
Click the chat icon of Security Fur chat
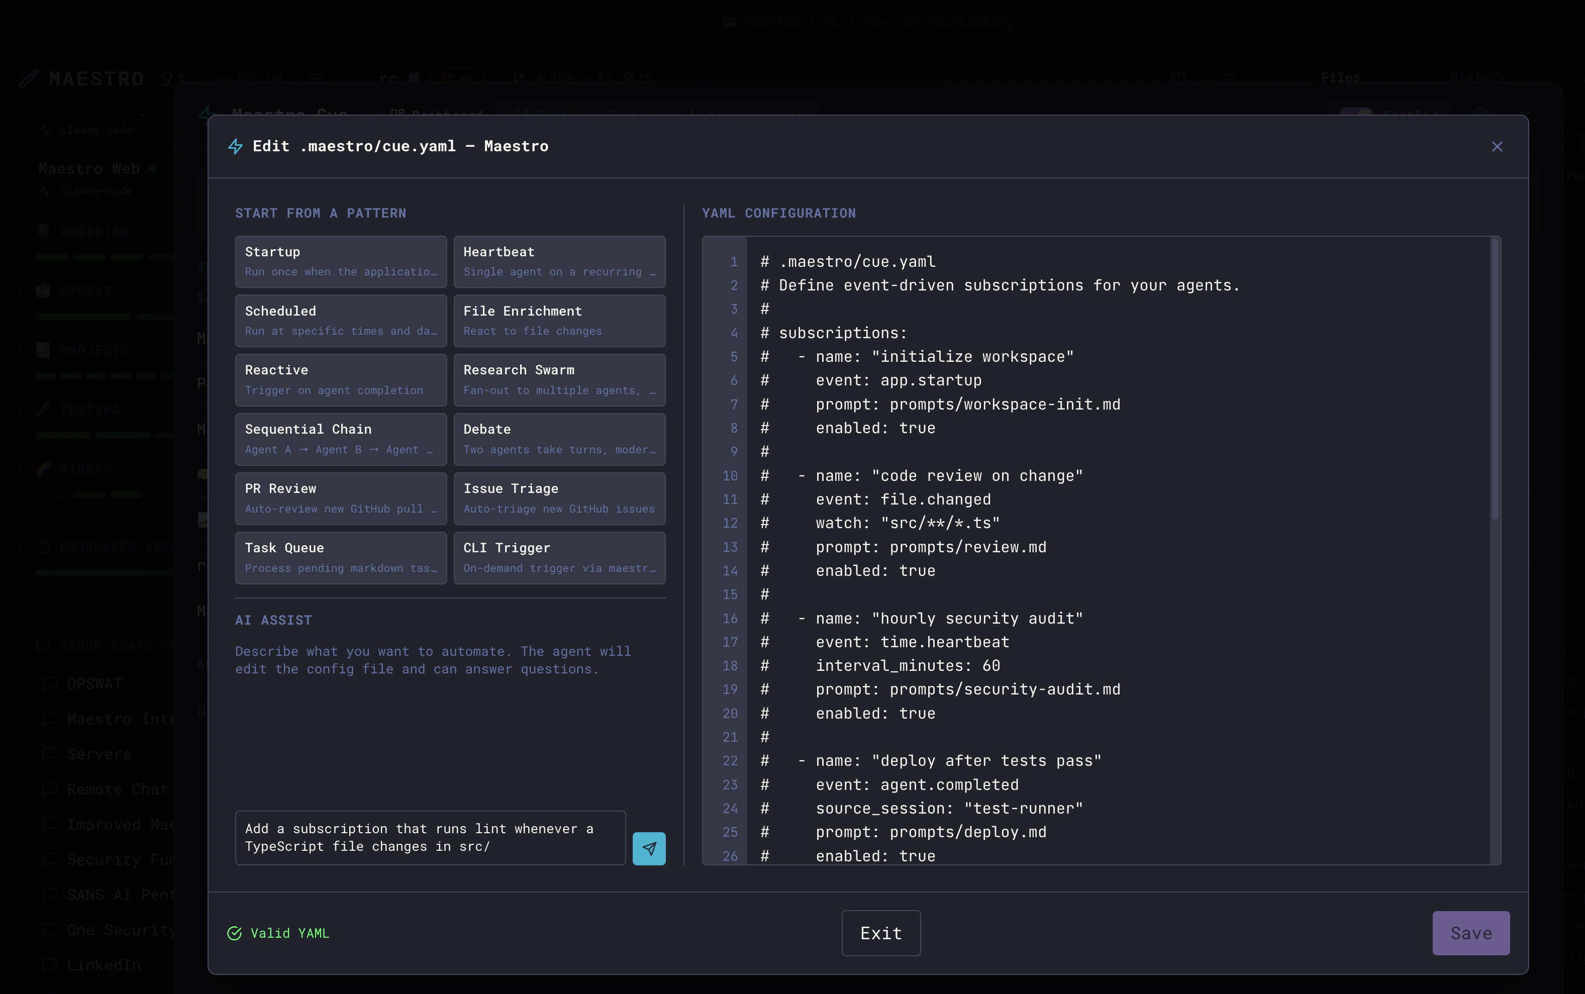pyautogui.click(x=49, y=859)
